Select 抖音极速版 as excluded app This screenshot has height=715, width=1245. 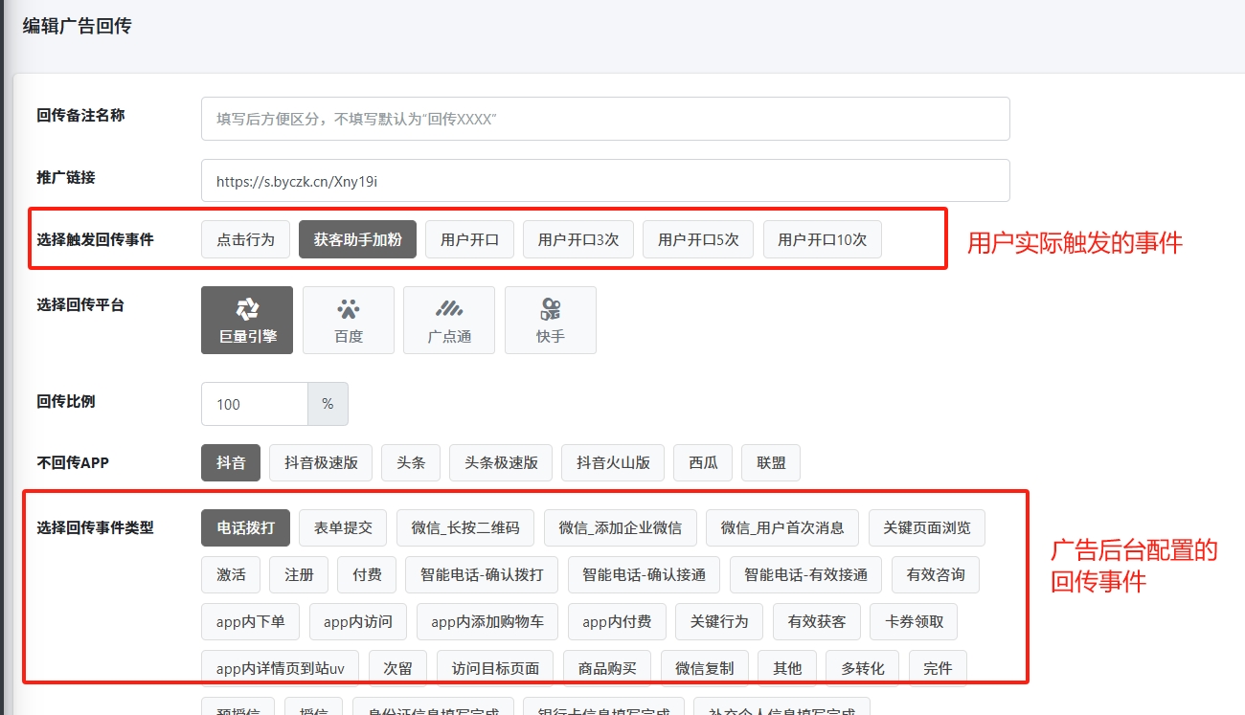321,462
